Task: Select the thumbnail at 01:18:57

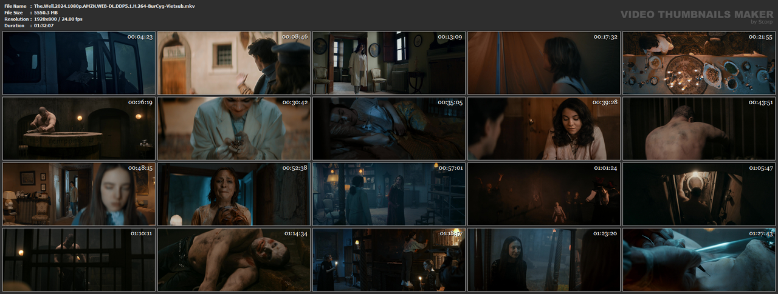Action: pos(389,259)
